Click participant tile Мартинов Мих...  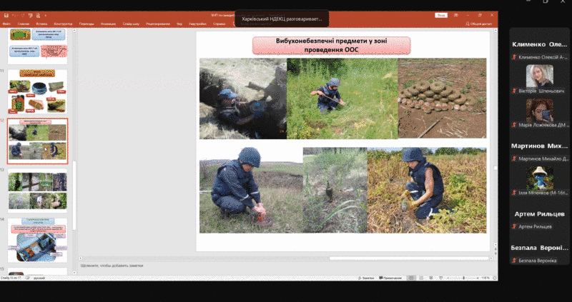tap(540, 146)
